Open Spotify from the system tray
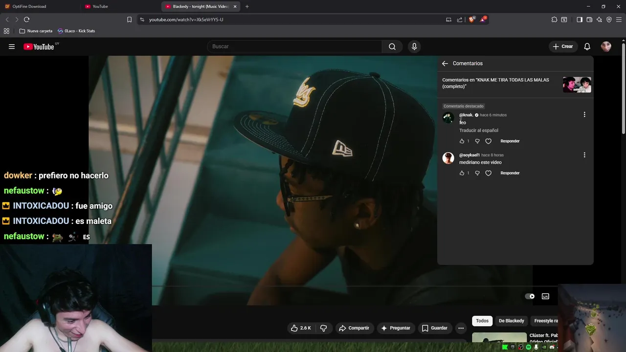This screenshot has width=626, height=352. pyautogui.click(x=529, y=347)
